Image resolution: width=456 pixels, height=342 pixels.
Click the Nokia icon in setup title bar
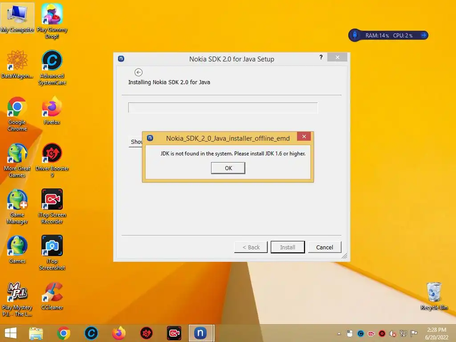pyautogui.click(x=121, y=59)
